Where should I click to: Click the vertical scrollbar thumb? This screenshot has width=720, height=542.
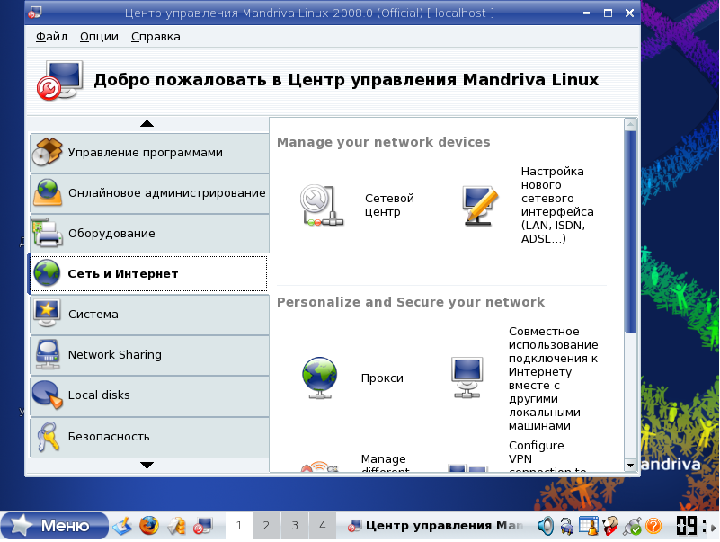click(630, 232)
